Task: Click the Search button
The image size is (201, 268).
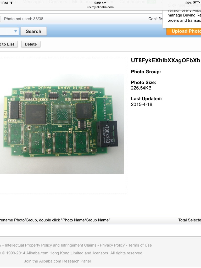Action: 33,31
